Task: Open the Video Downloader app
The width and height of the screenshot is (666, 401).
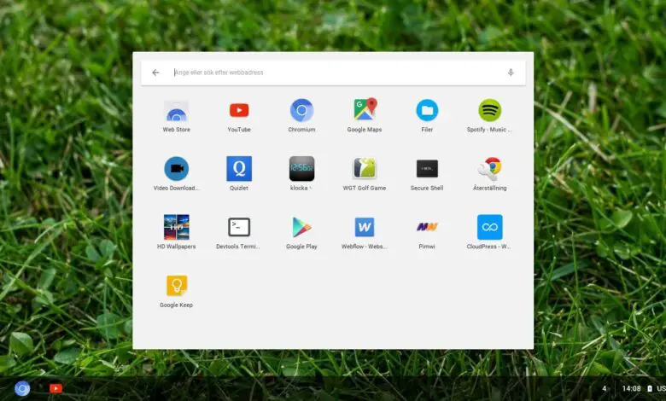Action: pos(176,168)
